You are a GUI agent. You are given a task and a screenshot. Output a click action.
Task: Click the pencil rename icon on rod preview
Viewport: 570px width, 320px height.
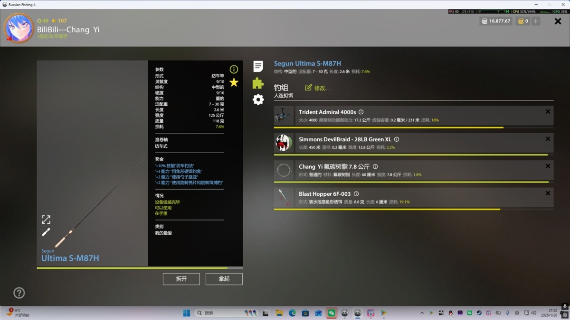46,232
